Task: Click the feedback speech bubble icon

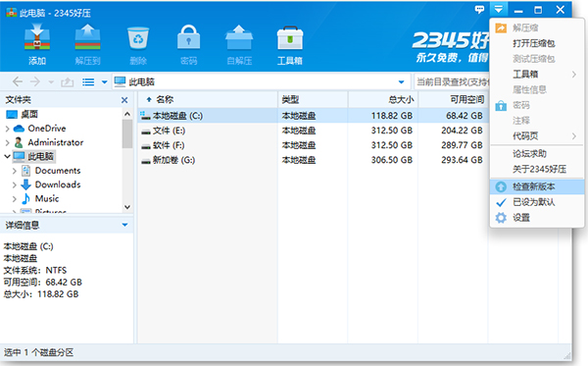Action: click(479, 10)
